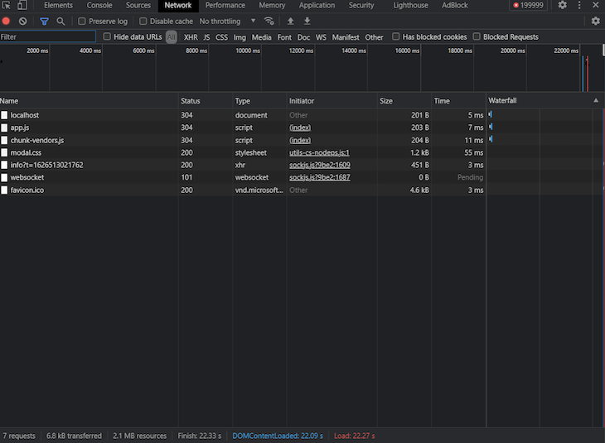Toggle the filter funnel icon
The height and width of the screenshot is (443, 605).
pyautogui.click(x=45, y=22)
